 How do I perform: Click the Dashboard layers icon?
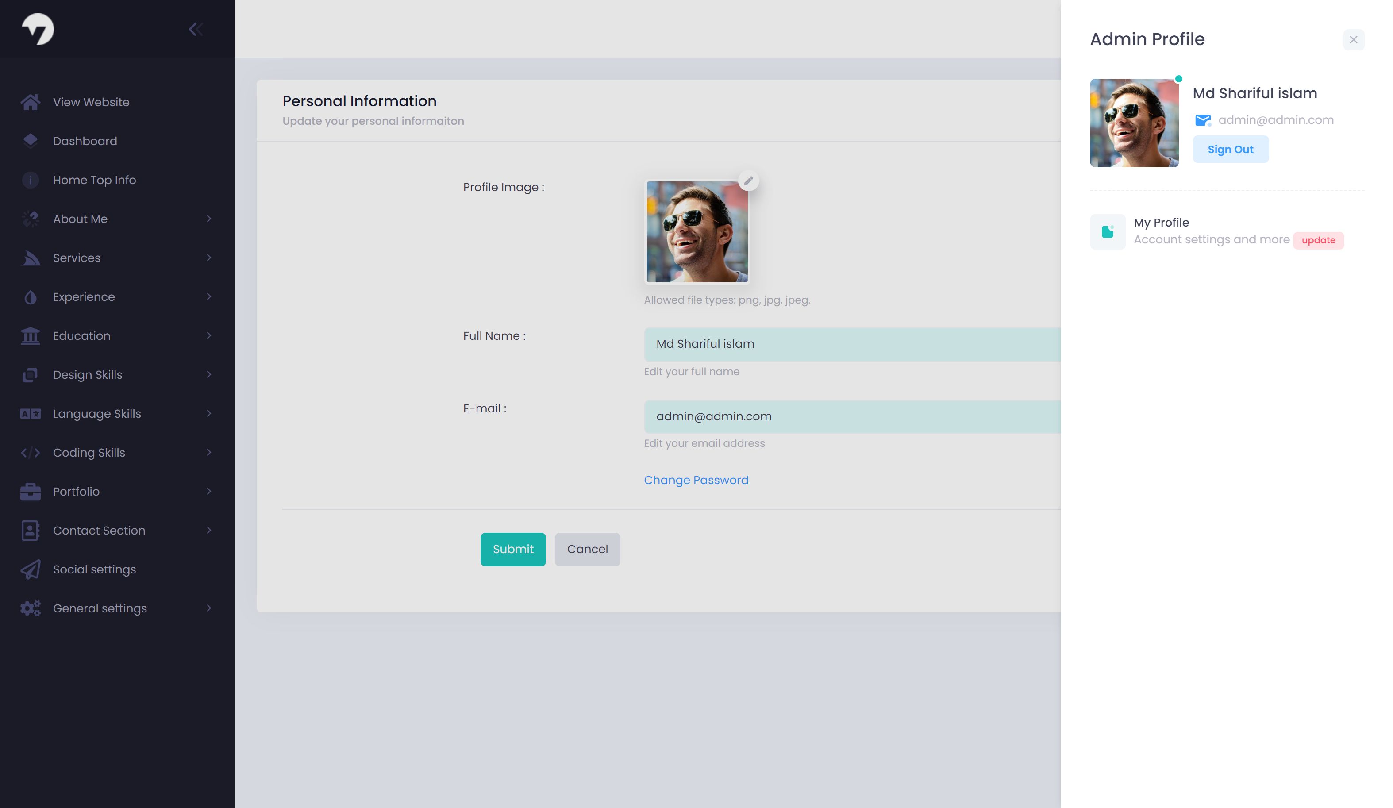(31, 141)
